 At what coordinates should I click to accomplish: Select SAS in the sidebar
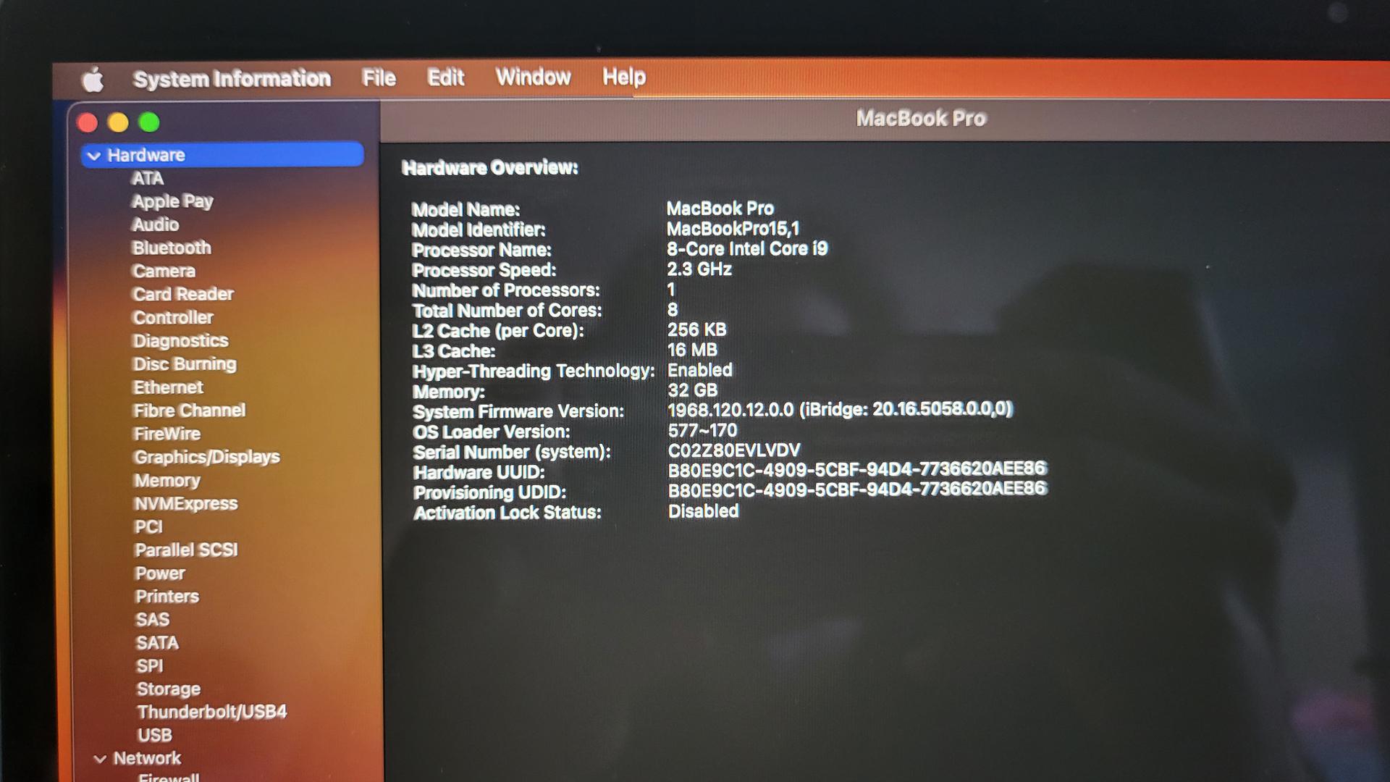[x=153, y=619]
